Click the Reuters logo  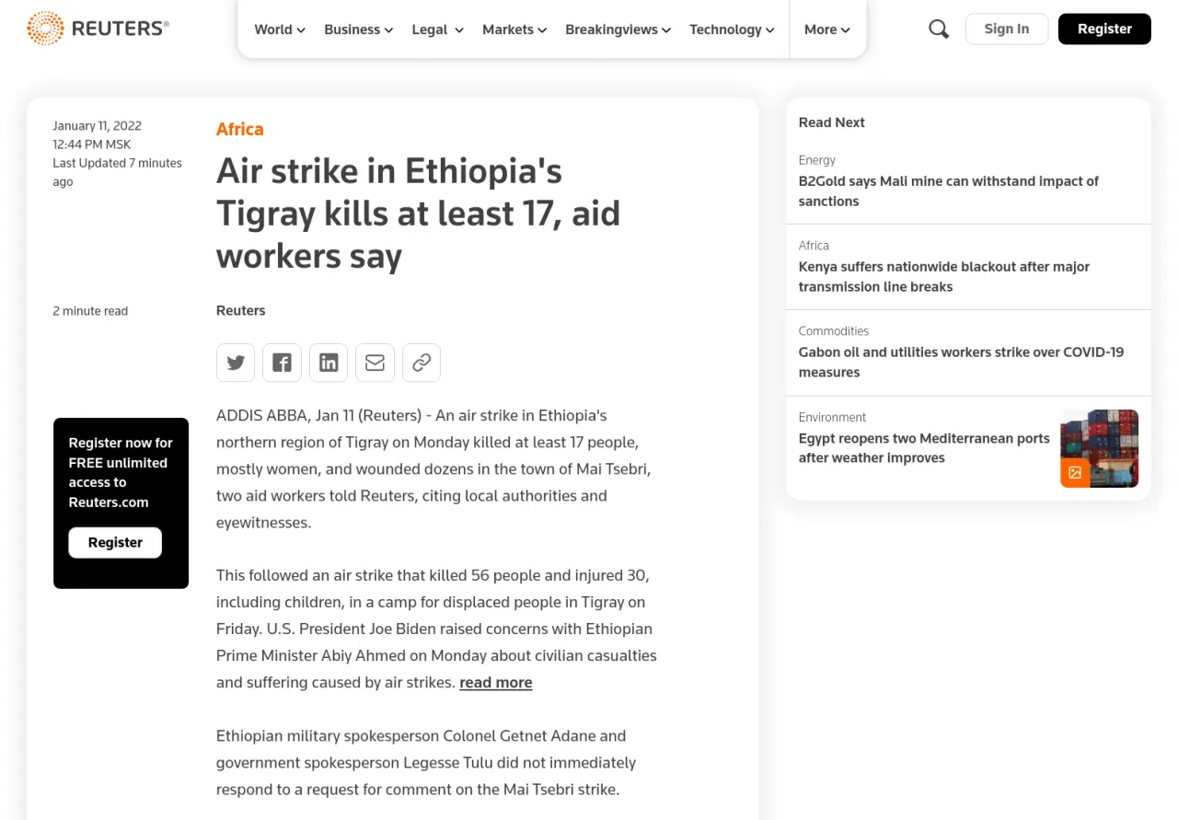pyautogui.click(x=98, y=29)
